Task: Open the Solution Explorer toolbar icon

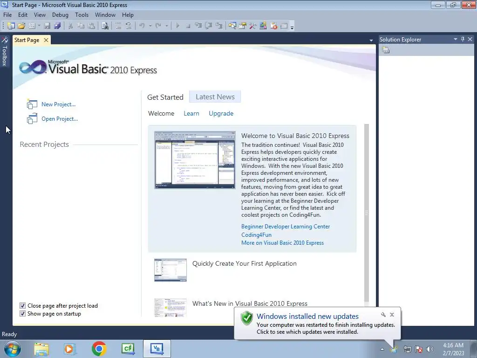Action: pyautogui.click(x=232, y=26)
